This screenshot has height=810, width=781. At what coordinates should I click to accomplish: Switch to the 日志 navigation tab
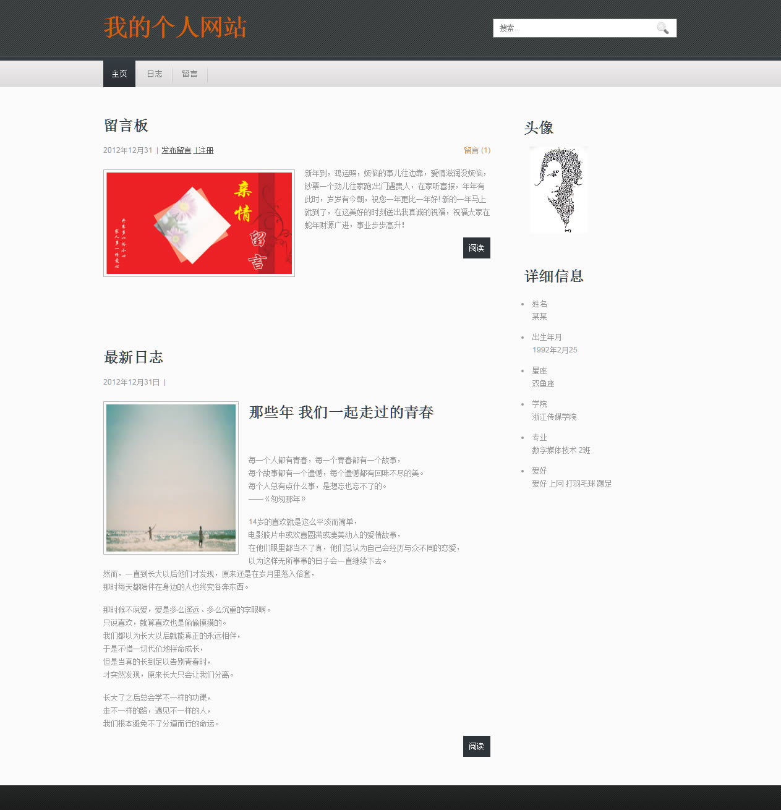(x=155, y=74)
